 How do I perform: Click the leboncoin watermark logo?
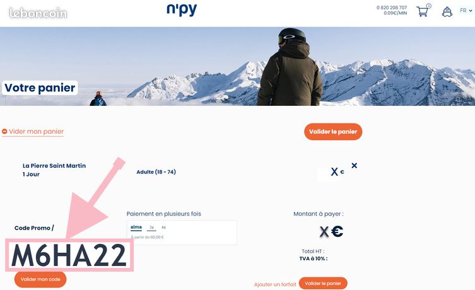click(x=38, y=13)
